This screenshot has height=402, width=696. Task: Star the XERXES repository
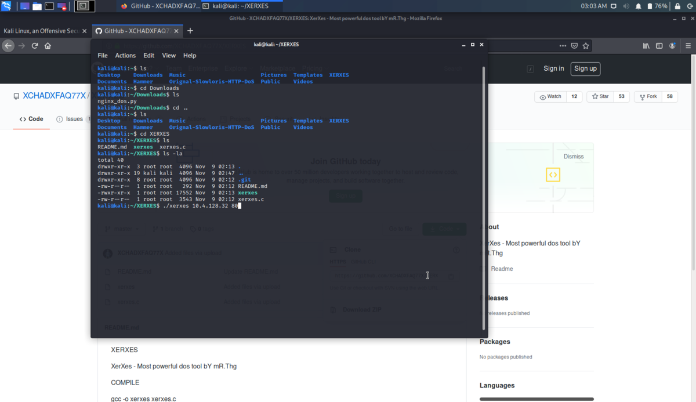600,96
